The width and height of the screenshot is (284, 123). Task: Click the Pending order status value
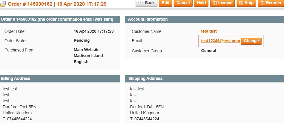[82, 41]
